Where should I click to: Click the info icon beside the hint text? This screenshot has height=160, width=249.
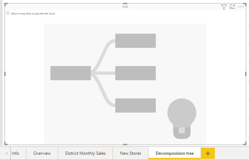(8, 13)
